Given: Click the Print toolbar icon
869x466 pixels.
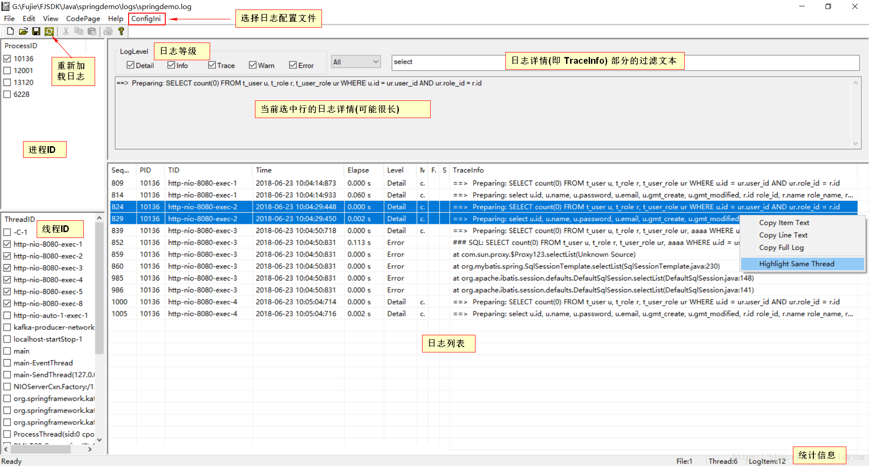Looking at the screenshot, I should tap(108, 31).
